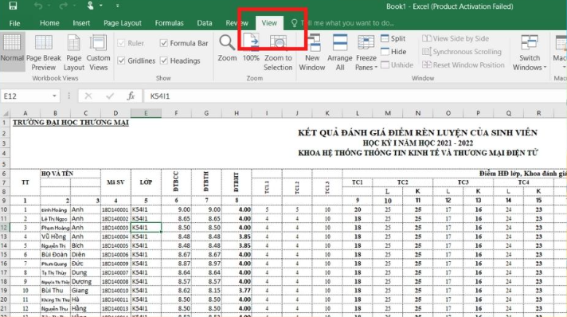Click View Side by Side

pyautogui.click(x=456, y=38)
